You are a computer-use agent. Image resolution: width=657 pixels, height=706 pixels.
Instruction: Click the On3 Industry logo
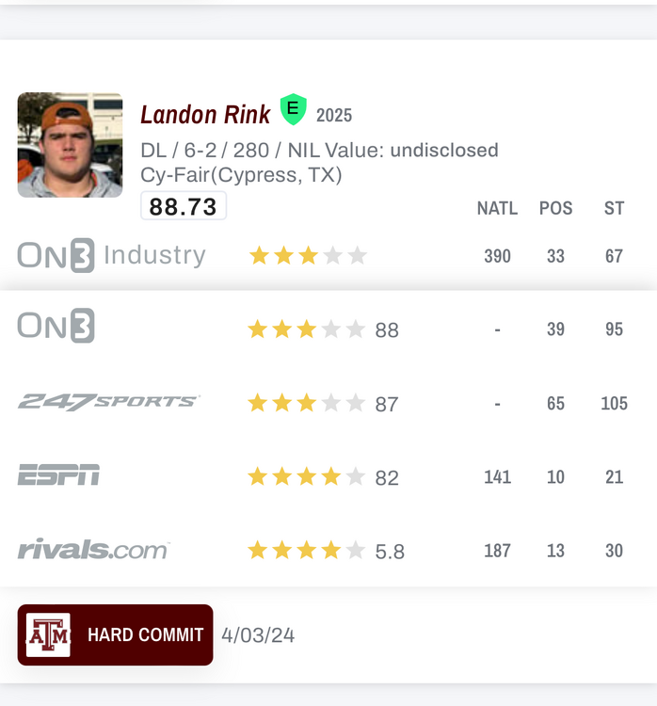click(111, 255)
